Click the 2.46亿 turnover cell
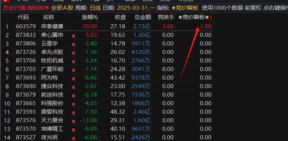 click(x=142, y=112)
